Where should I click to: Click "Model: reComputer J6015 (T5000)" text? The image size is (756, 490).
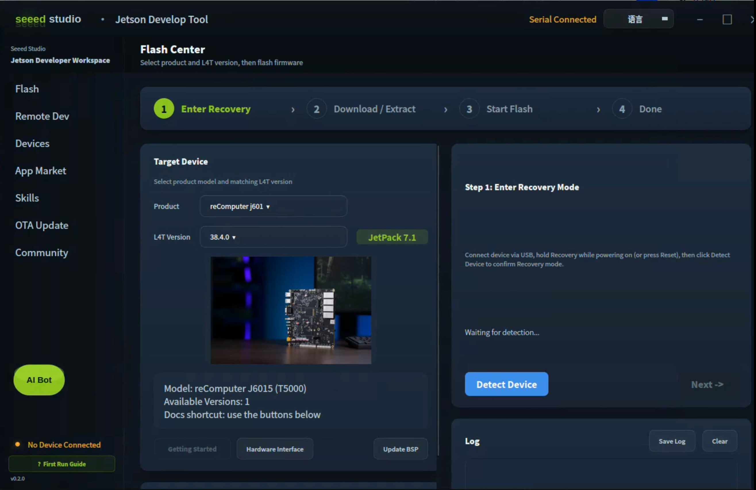pyautogui.click(x=235, y=388)
